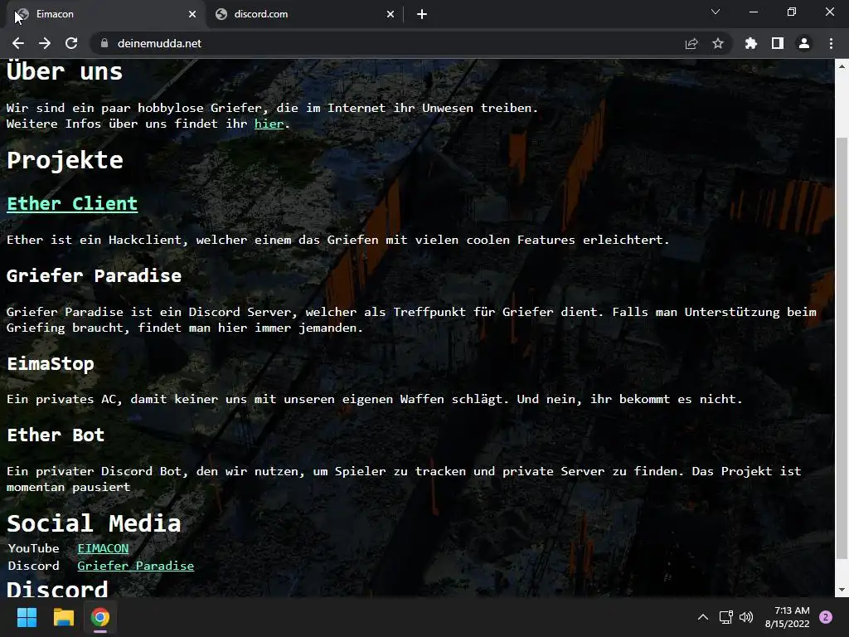
Task: Open the clock showing 7:13 AM
Action: click(787, 617)
